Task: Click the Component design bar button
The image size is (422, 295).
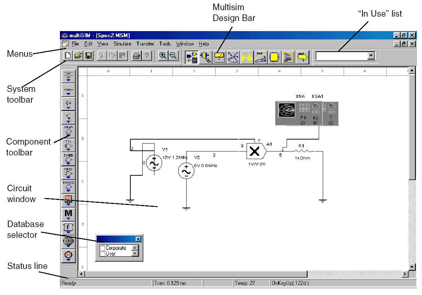Action: pos(192,57)
